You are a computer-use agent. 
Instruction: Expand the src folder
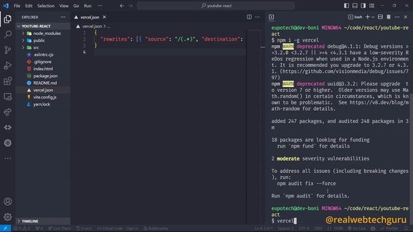click(x=43, y=48)
